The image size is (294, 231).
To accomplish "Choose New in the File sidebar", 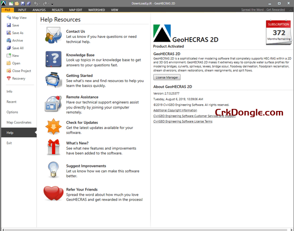I will pos(13,56).
